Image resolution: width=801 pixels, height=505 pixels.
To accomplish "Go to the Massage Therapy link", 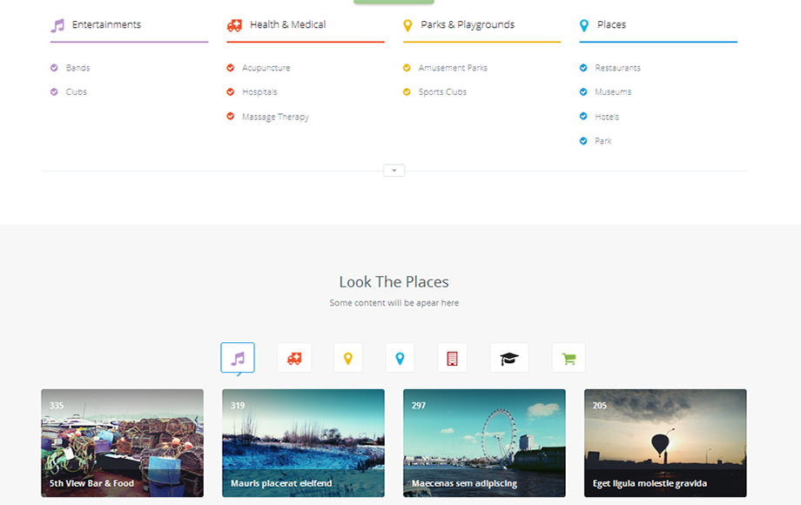I will (275, 117).
